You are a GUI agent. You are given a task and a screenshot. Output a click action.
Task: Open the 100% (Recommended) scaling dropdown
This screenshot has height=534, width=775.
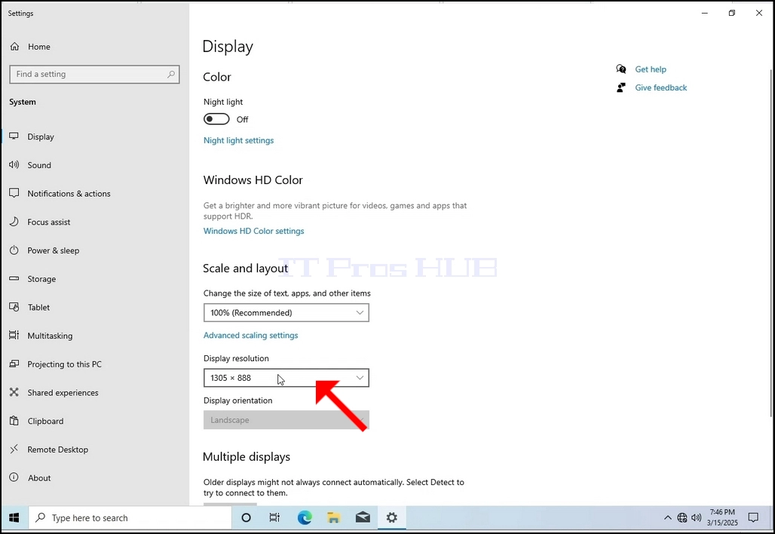(x=286, y=312)
